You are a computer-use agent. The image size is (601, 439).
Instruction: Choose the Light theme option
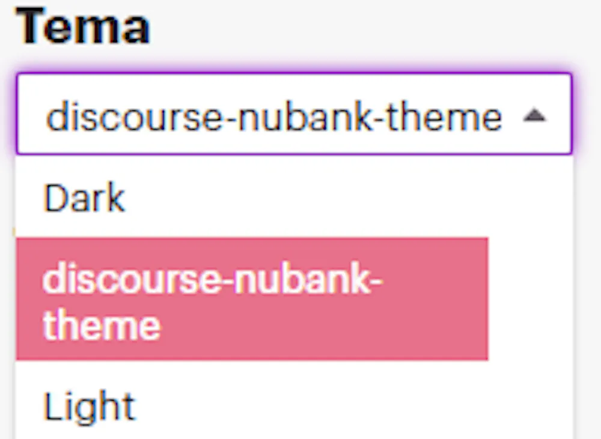click(89, 406)
